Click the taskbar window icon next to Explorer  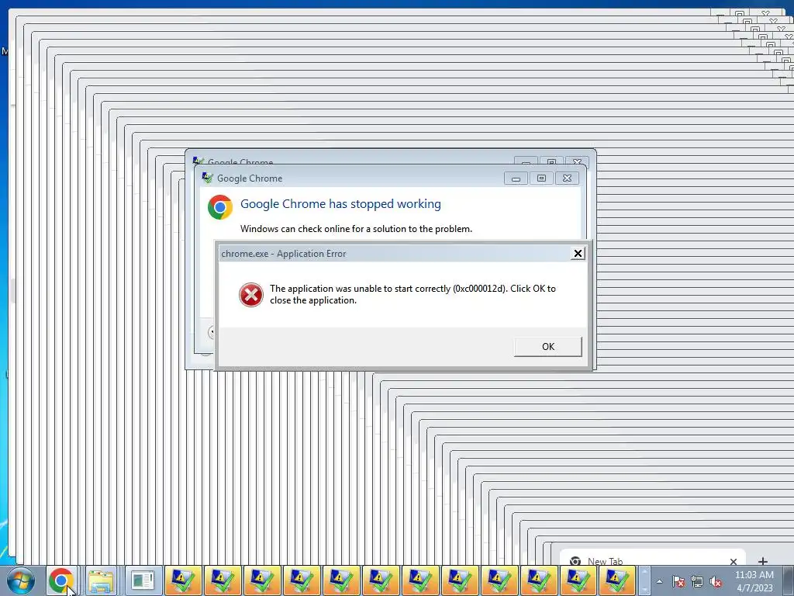point(143,580)
